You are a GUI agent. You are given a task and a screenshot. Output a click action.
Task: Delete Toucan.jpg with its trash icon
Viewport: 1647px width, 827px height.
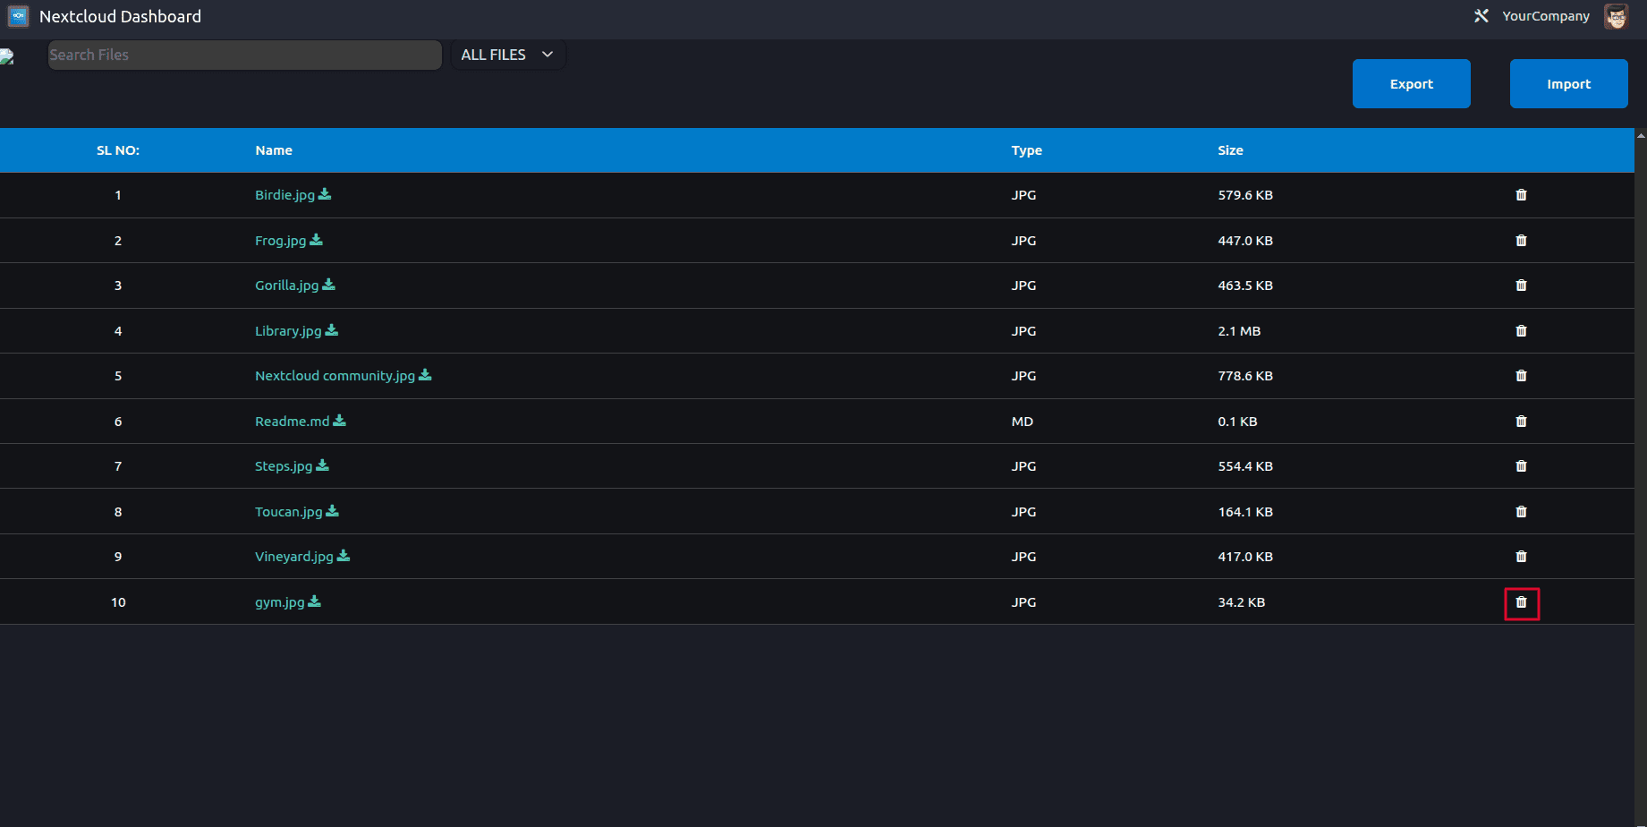pos(1521,512)
